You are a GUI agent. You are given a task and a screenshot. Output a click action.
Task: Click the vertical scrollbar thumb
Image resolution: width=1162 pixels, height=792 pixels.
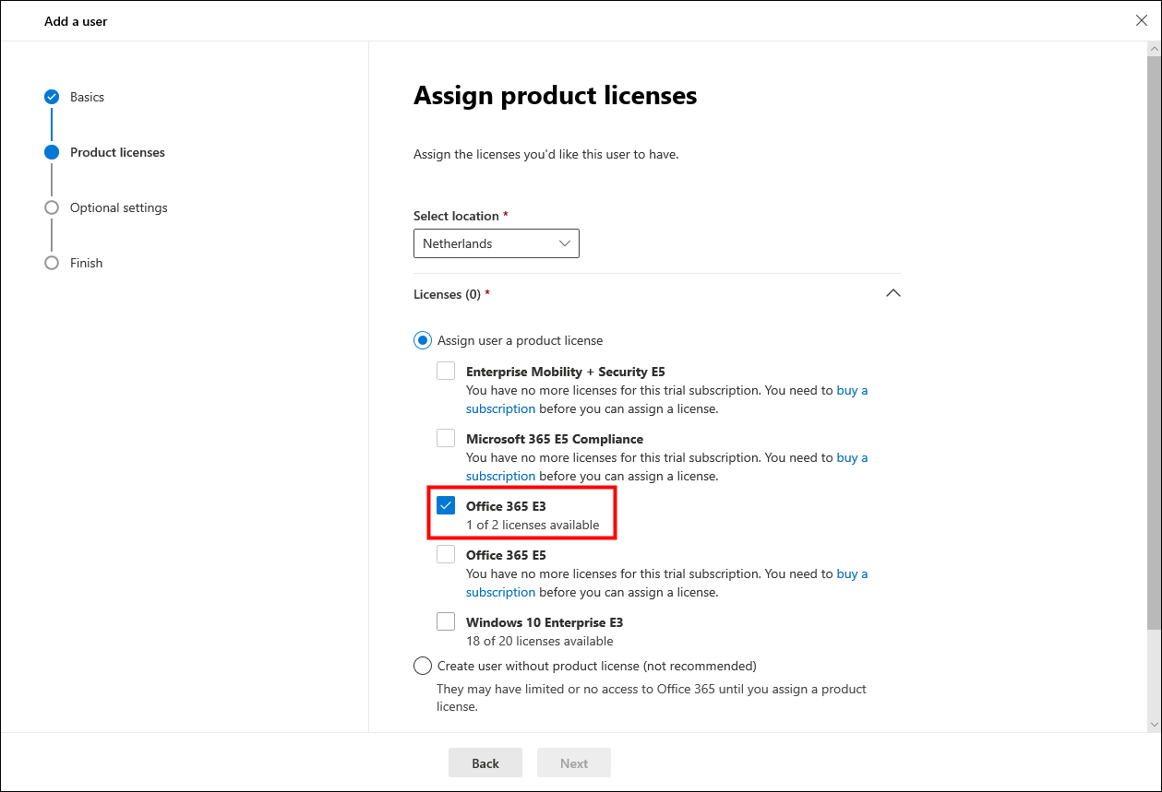point(1154,341)
